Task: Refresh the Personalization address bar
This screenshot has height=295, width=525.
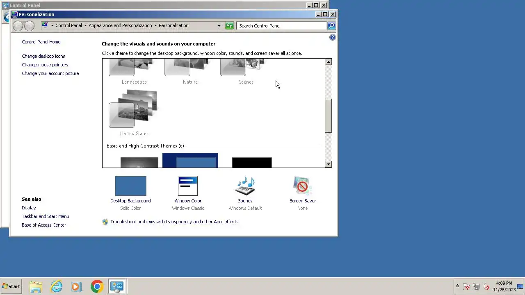Action: (229, 26)
